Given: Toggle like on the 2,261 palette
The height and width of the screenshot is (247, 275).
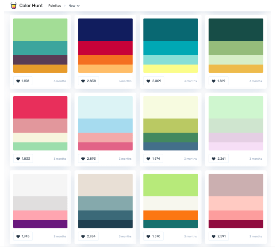Looking at the screenshot, I should click(214, 159).
